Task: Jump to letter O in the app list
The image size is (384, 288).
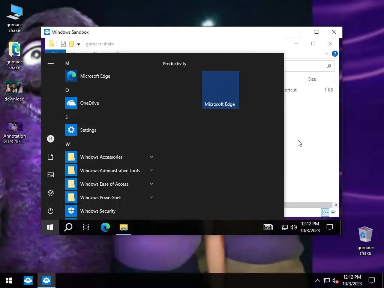Action: point(67,90)
